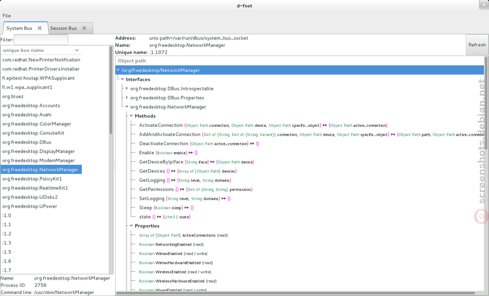Image resolution: width=489 pixels, height=296 pixels.
Task: Select the ActiveConnections property
Action: pyautogui.click(x=183, y=236)
